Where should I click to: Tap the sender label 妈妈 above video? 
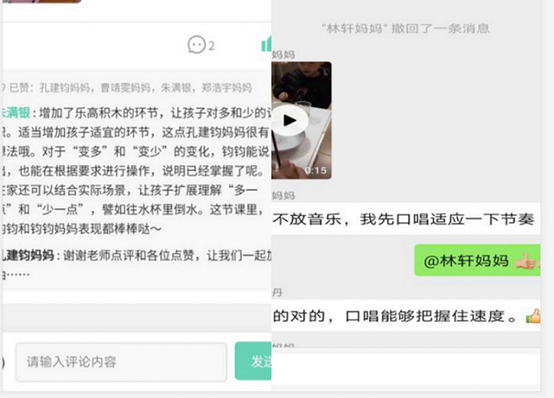283,55
